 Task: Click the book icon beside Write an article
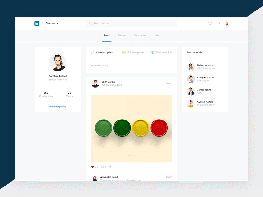152,53
